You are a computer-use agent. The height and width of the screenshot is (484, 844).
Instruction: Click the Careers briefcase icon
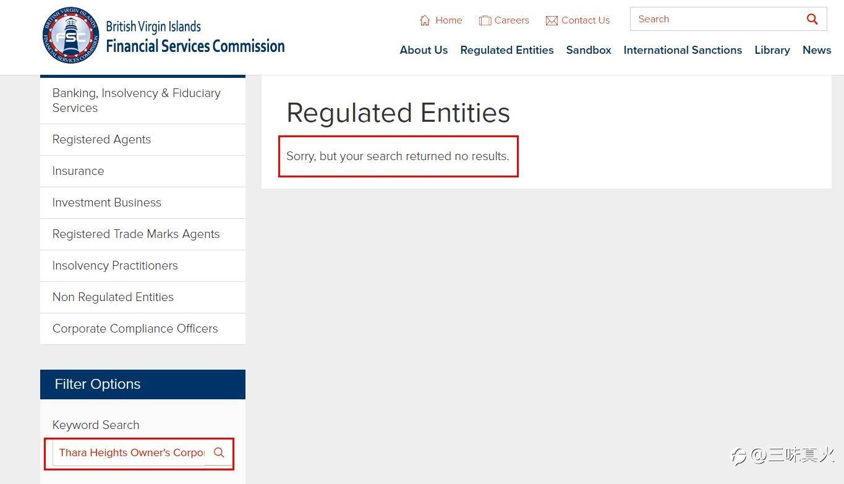pyautogui.click(x=485, y=20)
